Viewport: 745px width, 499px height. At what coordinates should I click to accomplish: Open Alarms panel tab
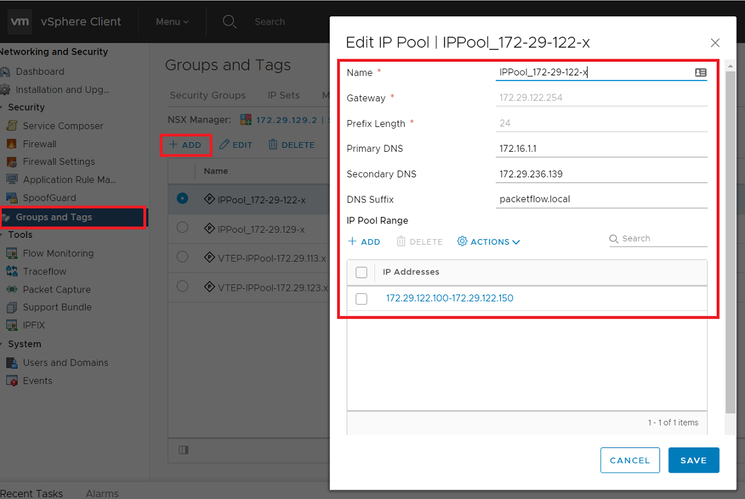[x=102, y=493]
